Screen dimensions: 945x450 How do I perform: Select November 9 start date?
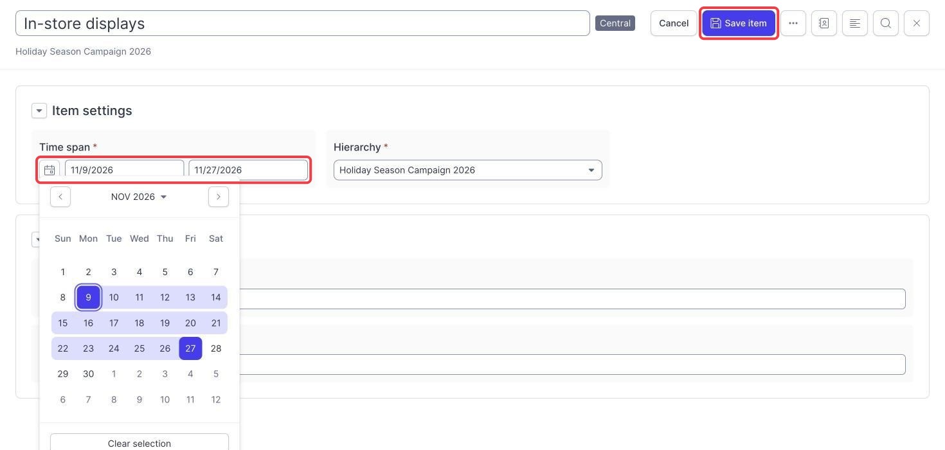coord(88,297)
